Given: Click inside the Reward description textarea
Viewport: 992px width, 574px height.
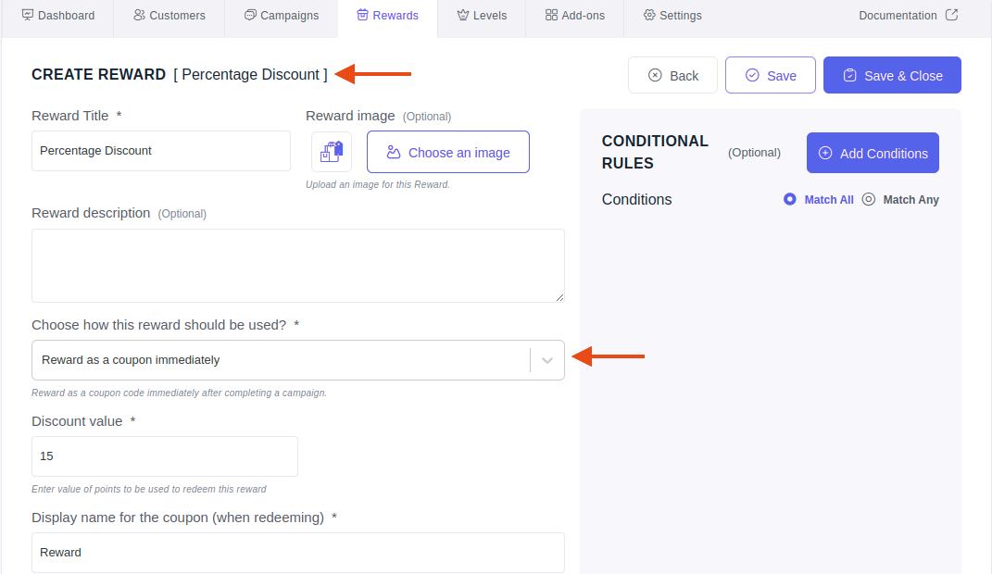Looking at the screenshot, I should pyautogui.click(x=298, y=266).
